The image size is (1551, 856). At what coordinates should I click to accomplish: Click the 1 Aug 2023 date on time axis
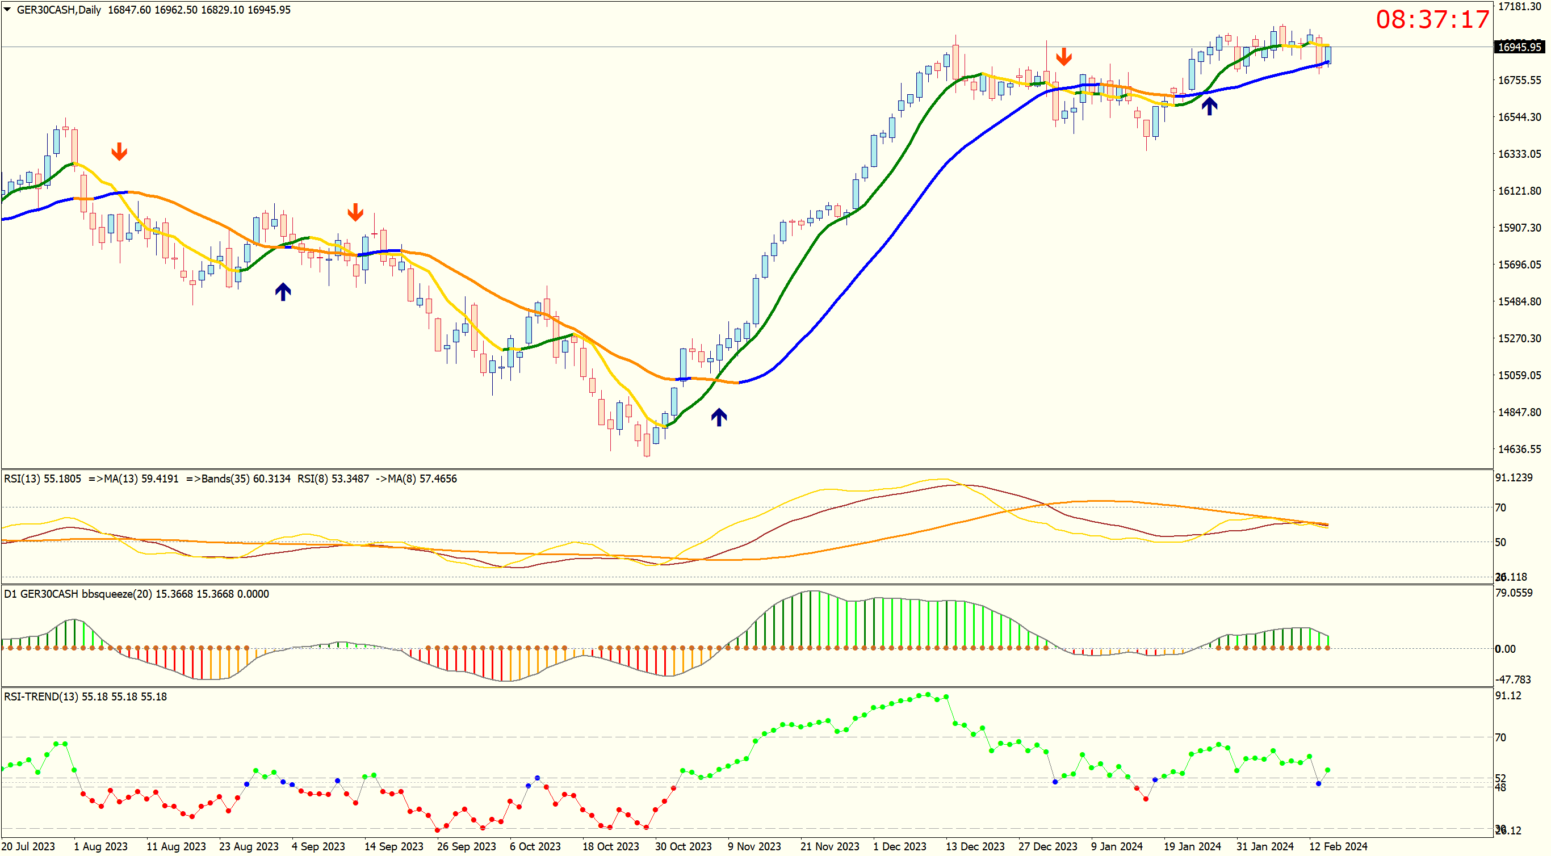[x=100, y=846]
